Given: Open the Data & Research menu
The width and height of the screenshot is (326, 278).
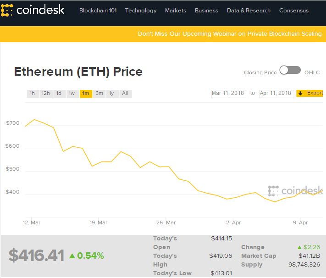Looking at the screenshot, I should [249, 11].
